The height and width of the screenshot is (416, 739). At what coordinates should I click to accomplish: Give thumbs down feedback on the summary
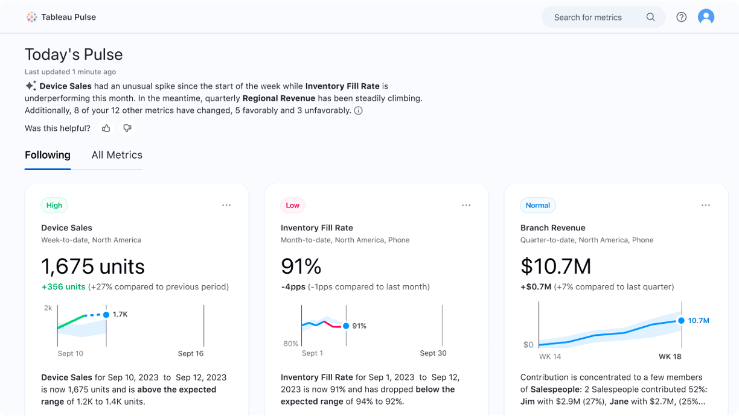coord(127,128)
